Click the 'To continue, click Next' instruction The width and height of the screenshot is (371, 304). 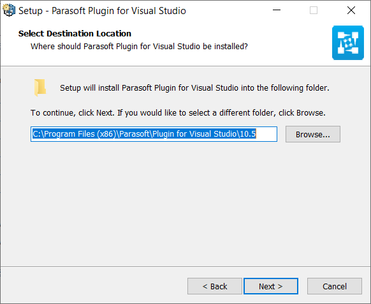coord(178,113)
